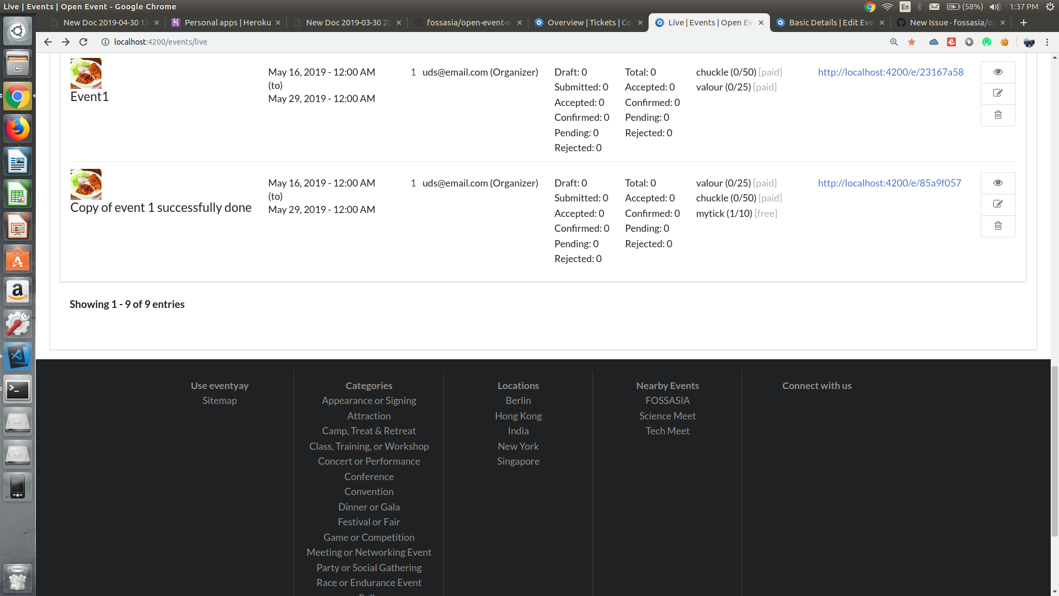Open event link ending in 23167a58
This screenshot has width=1059, height=596.
[891, 72]
